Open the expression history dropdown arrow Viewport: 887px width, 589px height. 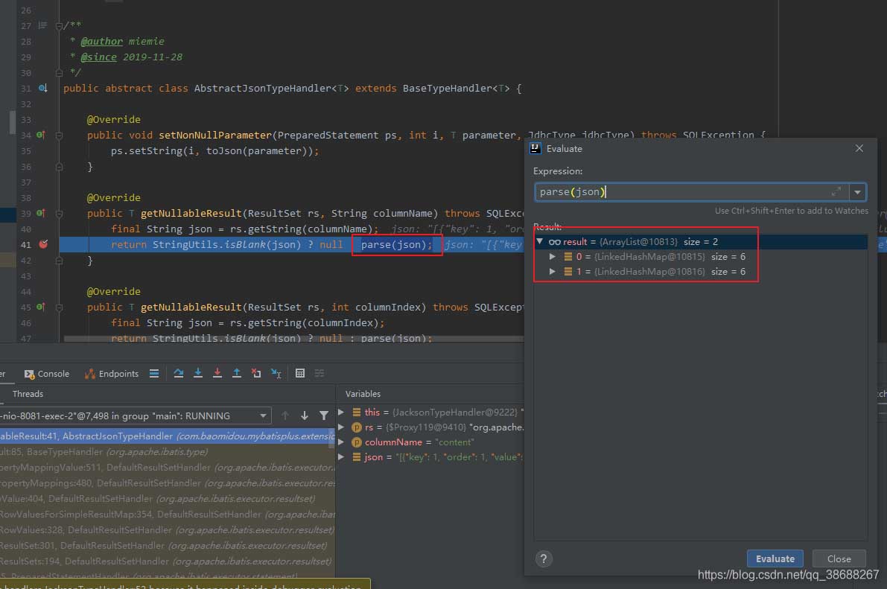pyautogui.click(x=858, y=192)
